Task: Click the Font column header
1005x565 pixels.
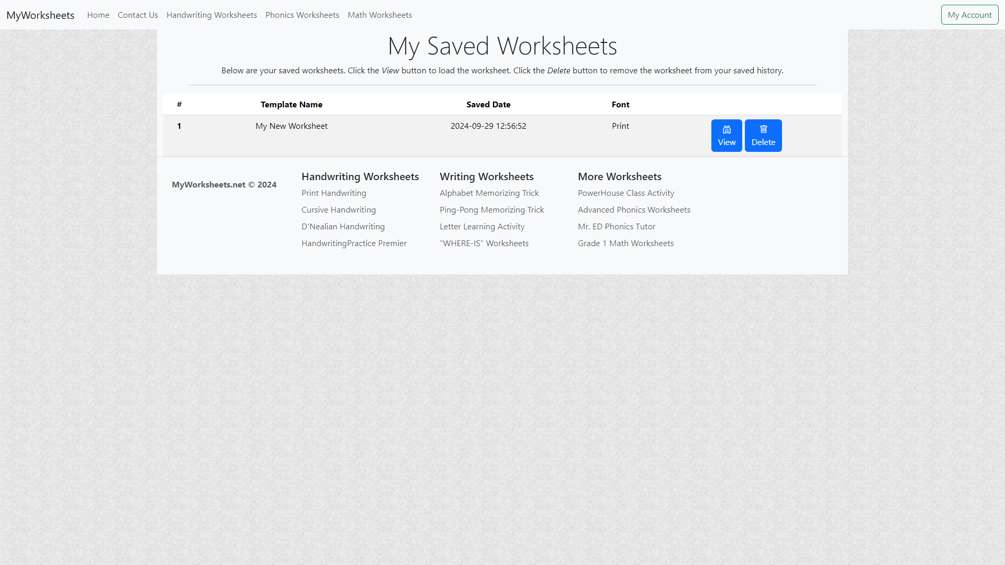Action: point(620,105)
